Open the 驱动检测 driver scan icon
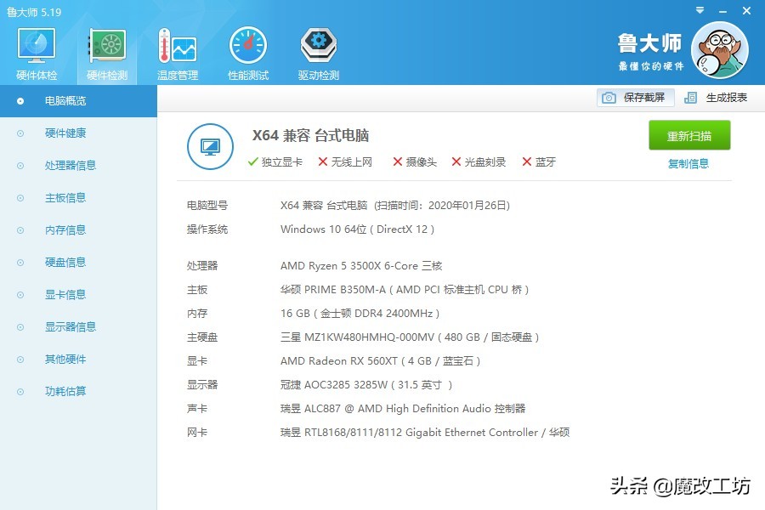The width and height of the screenshot is (765, 510). coord(317,47)
